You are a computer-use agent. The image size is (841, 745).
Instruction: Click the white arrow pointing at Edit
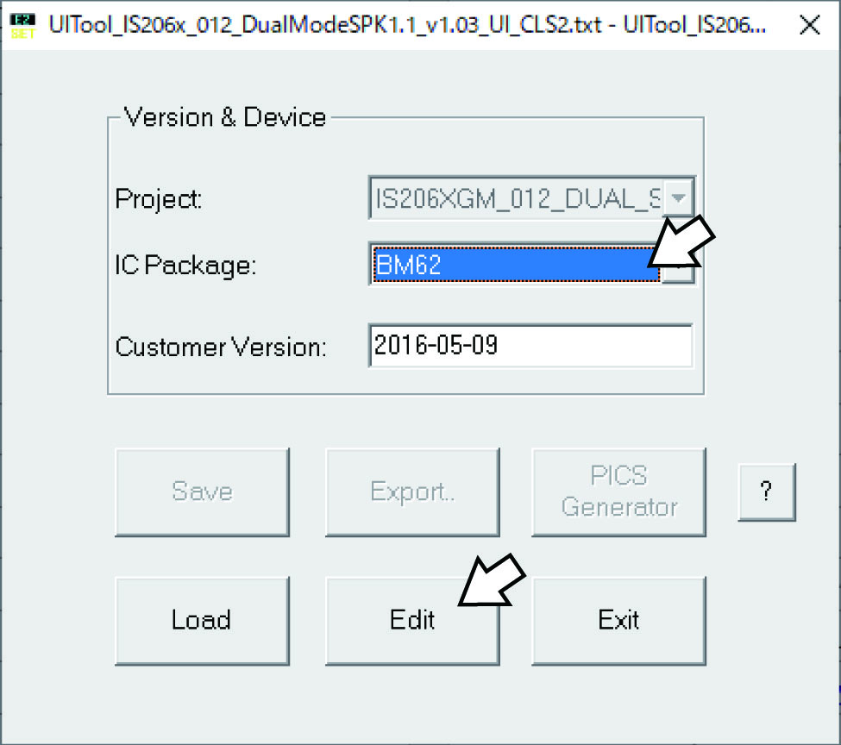click(x=492, y=580)
